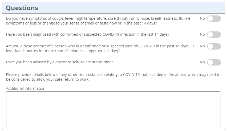Viewport: 227px width, 131px height.
Task: Click 'No' next to the self-isolate question
Action: coord(202,62)
